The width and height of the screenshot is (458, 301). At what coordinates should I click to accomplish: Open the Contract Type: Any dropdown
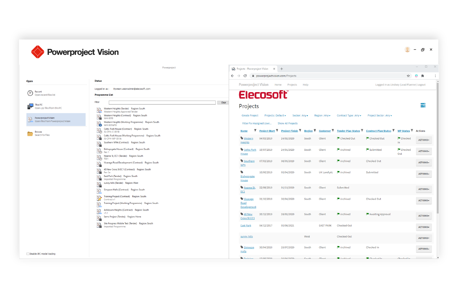(x=349, y=116)
